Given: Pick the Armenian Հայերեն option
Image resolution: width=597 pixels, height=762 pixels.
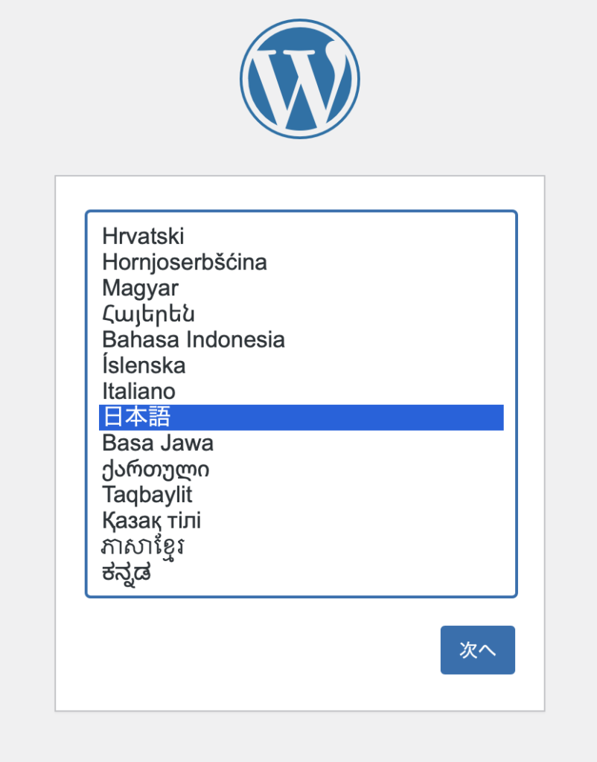Looking at the screenshot, I should [149, 314].
